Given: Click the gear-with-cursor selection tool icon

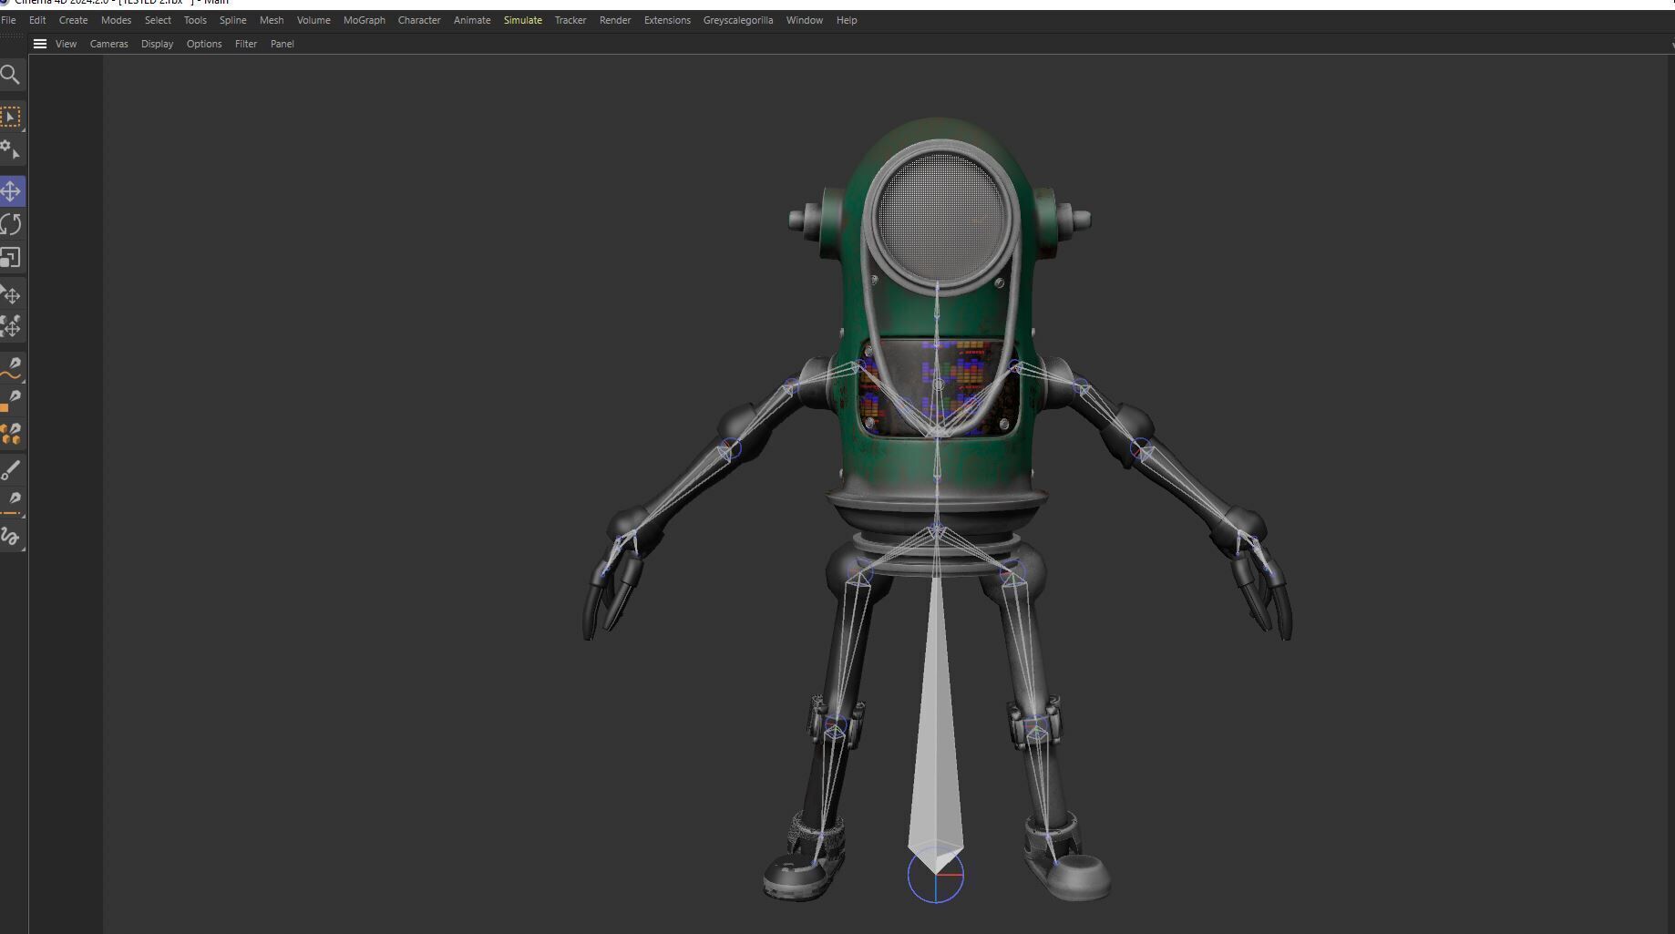Looking at the screenshot, I should 10,149.
